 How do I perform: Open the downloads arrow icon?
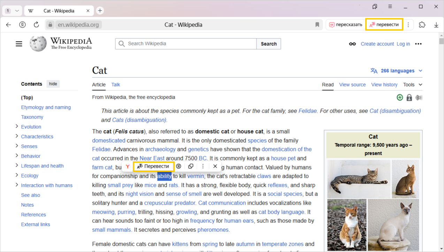click(x=436, y=25)
